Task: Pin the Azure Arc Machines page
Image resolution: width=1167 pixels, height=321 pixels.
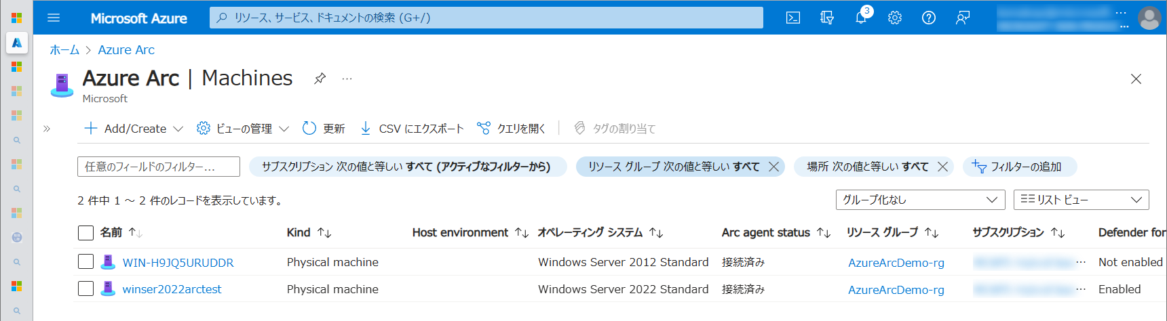Action: point(320,79)
